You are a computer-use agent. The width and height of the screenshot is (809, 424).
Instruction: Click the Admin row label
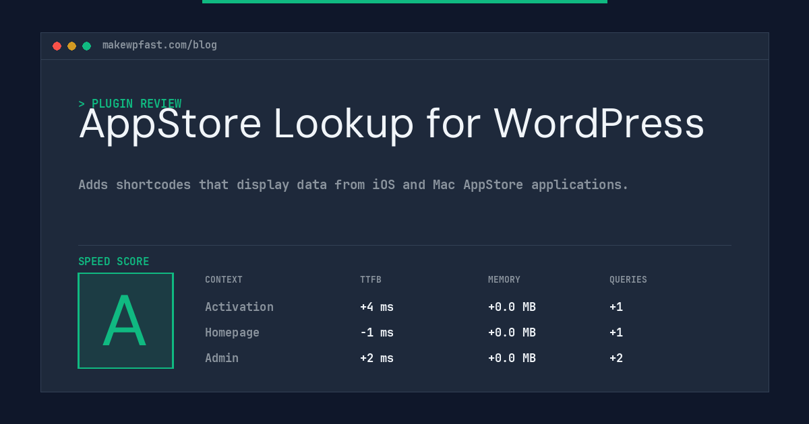coord(222,358)
